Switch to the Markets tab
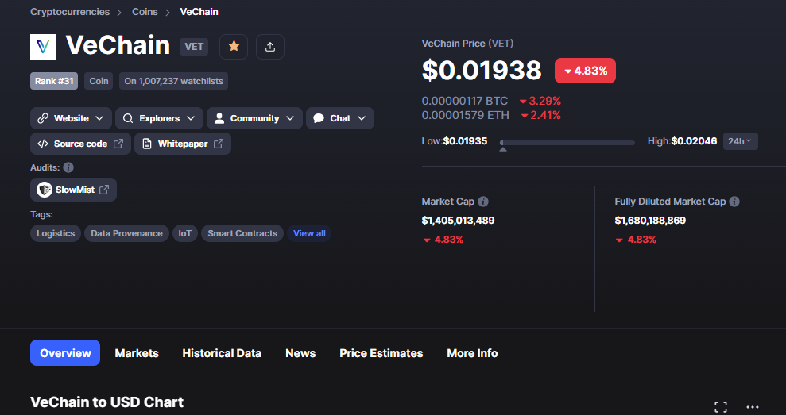 pos(137,353)
